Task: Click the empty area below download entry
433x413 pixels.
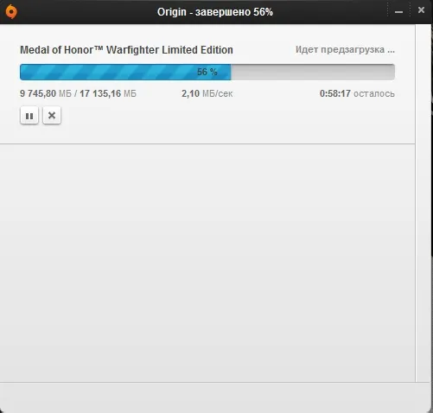Action: (x=207, y=263)
